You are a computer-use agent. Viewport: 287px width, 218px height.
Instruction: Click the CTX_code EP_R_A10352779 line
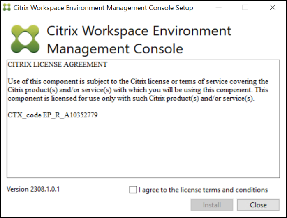[53, 115]
